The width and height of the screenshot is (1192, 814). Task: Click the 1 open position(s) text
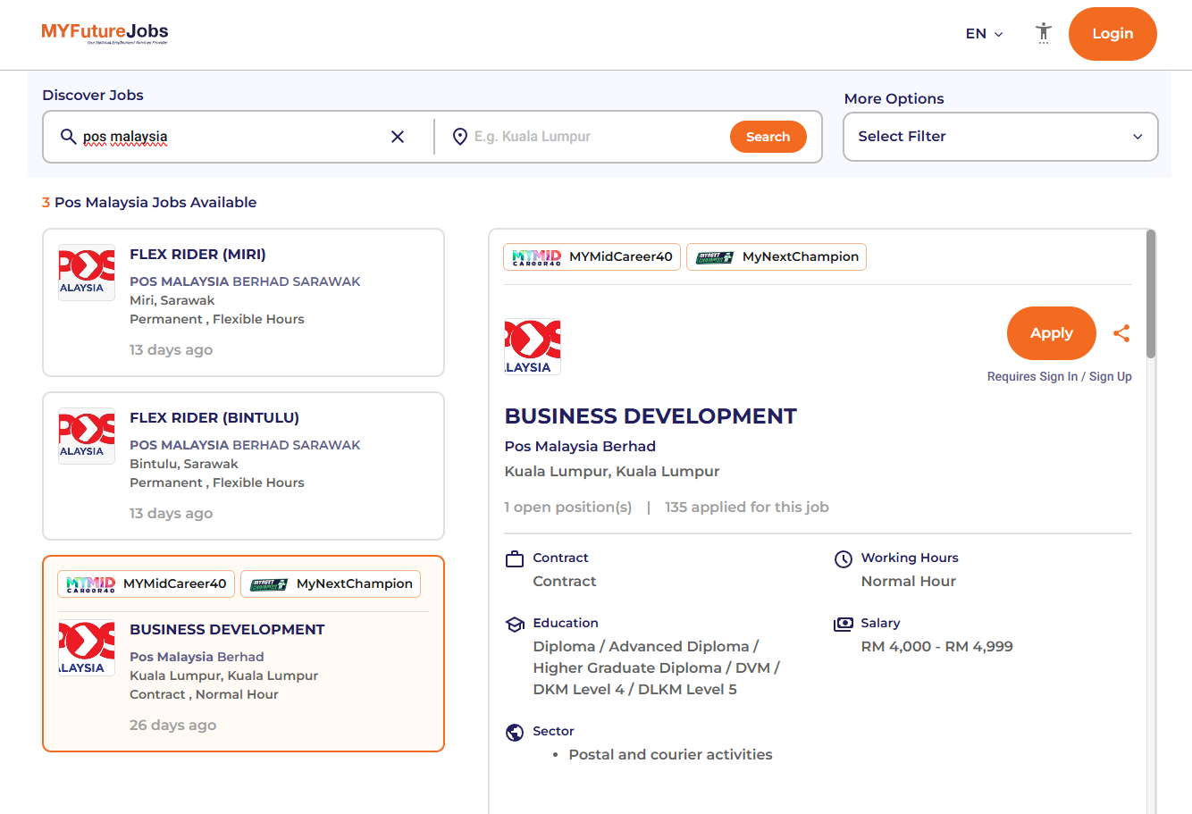(568, 507)
